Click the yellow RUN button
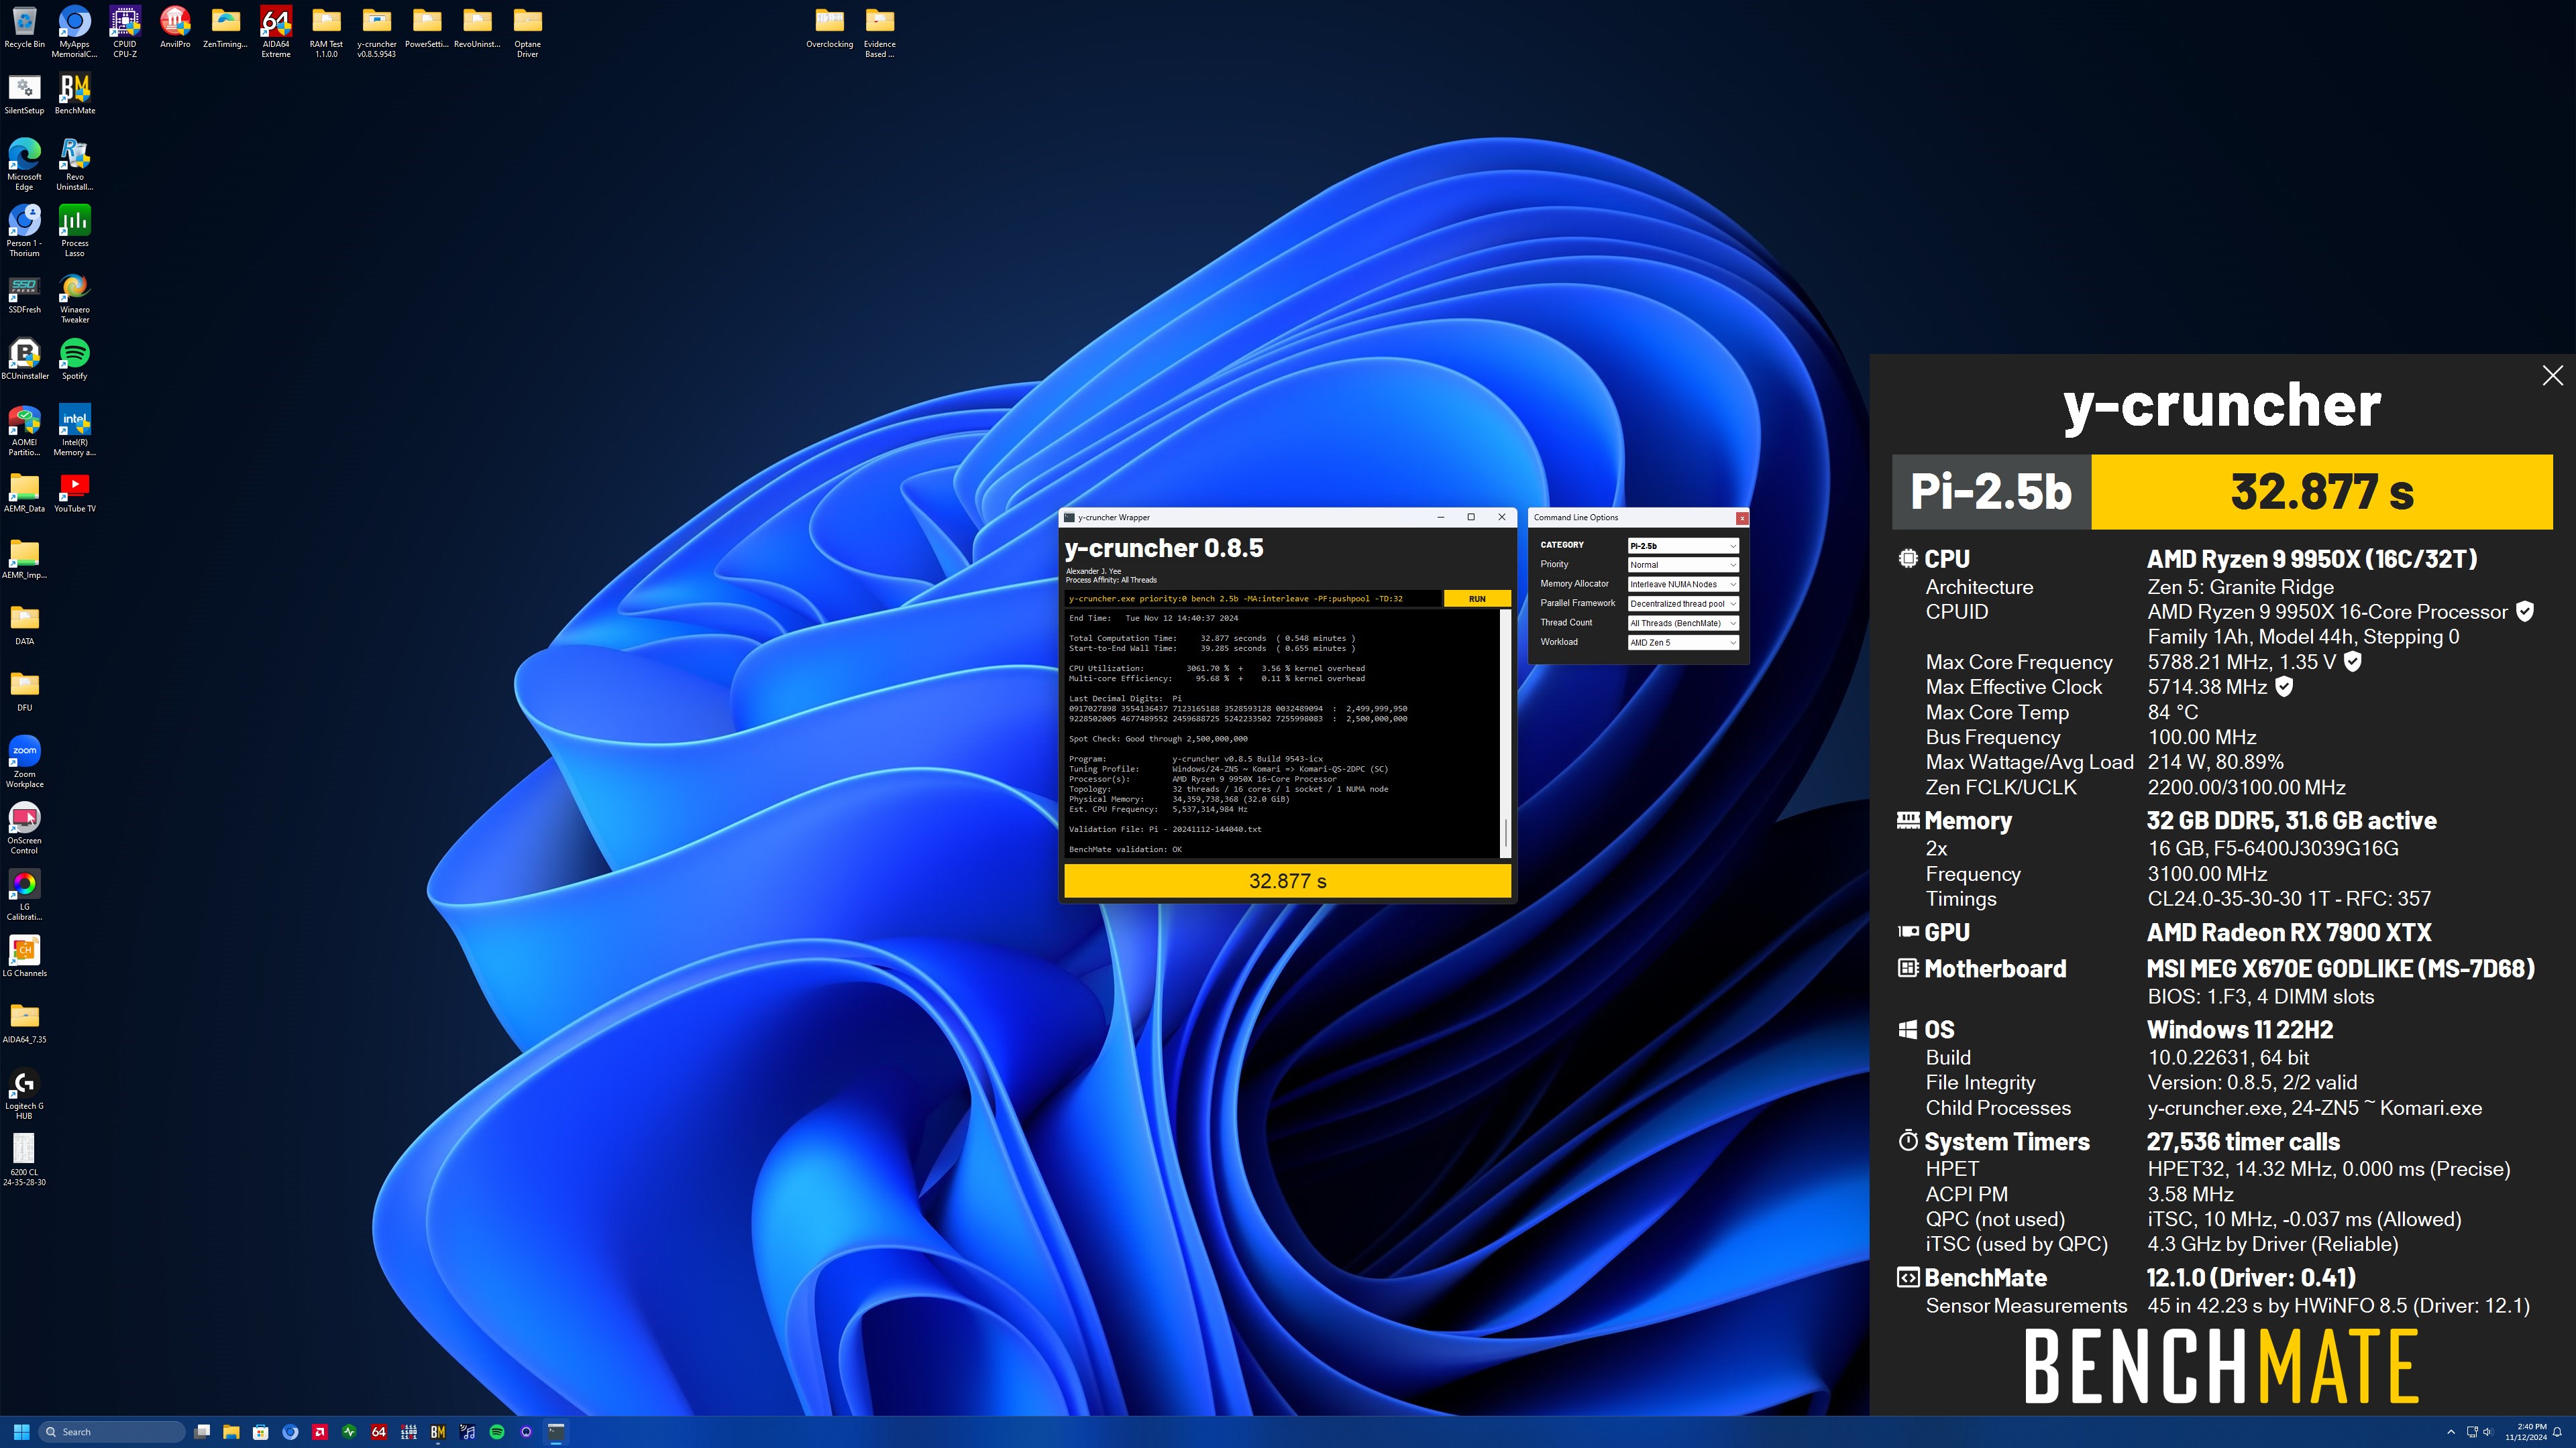The width and height of the screenshot is (2576, 1448). point(1477,599)
